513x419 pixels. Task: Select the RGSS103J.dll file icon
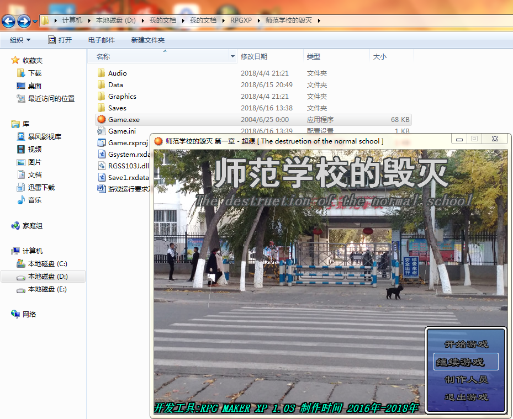(x=102, y=166)
